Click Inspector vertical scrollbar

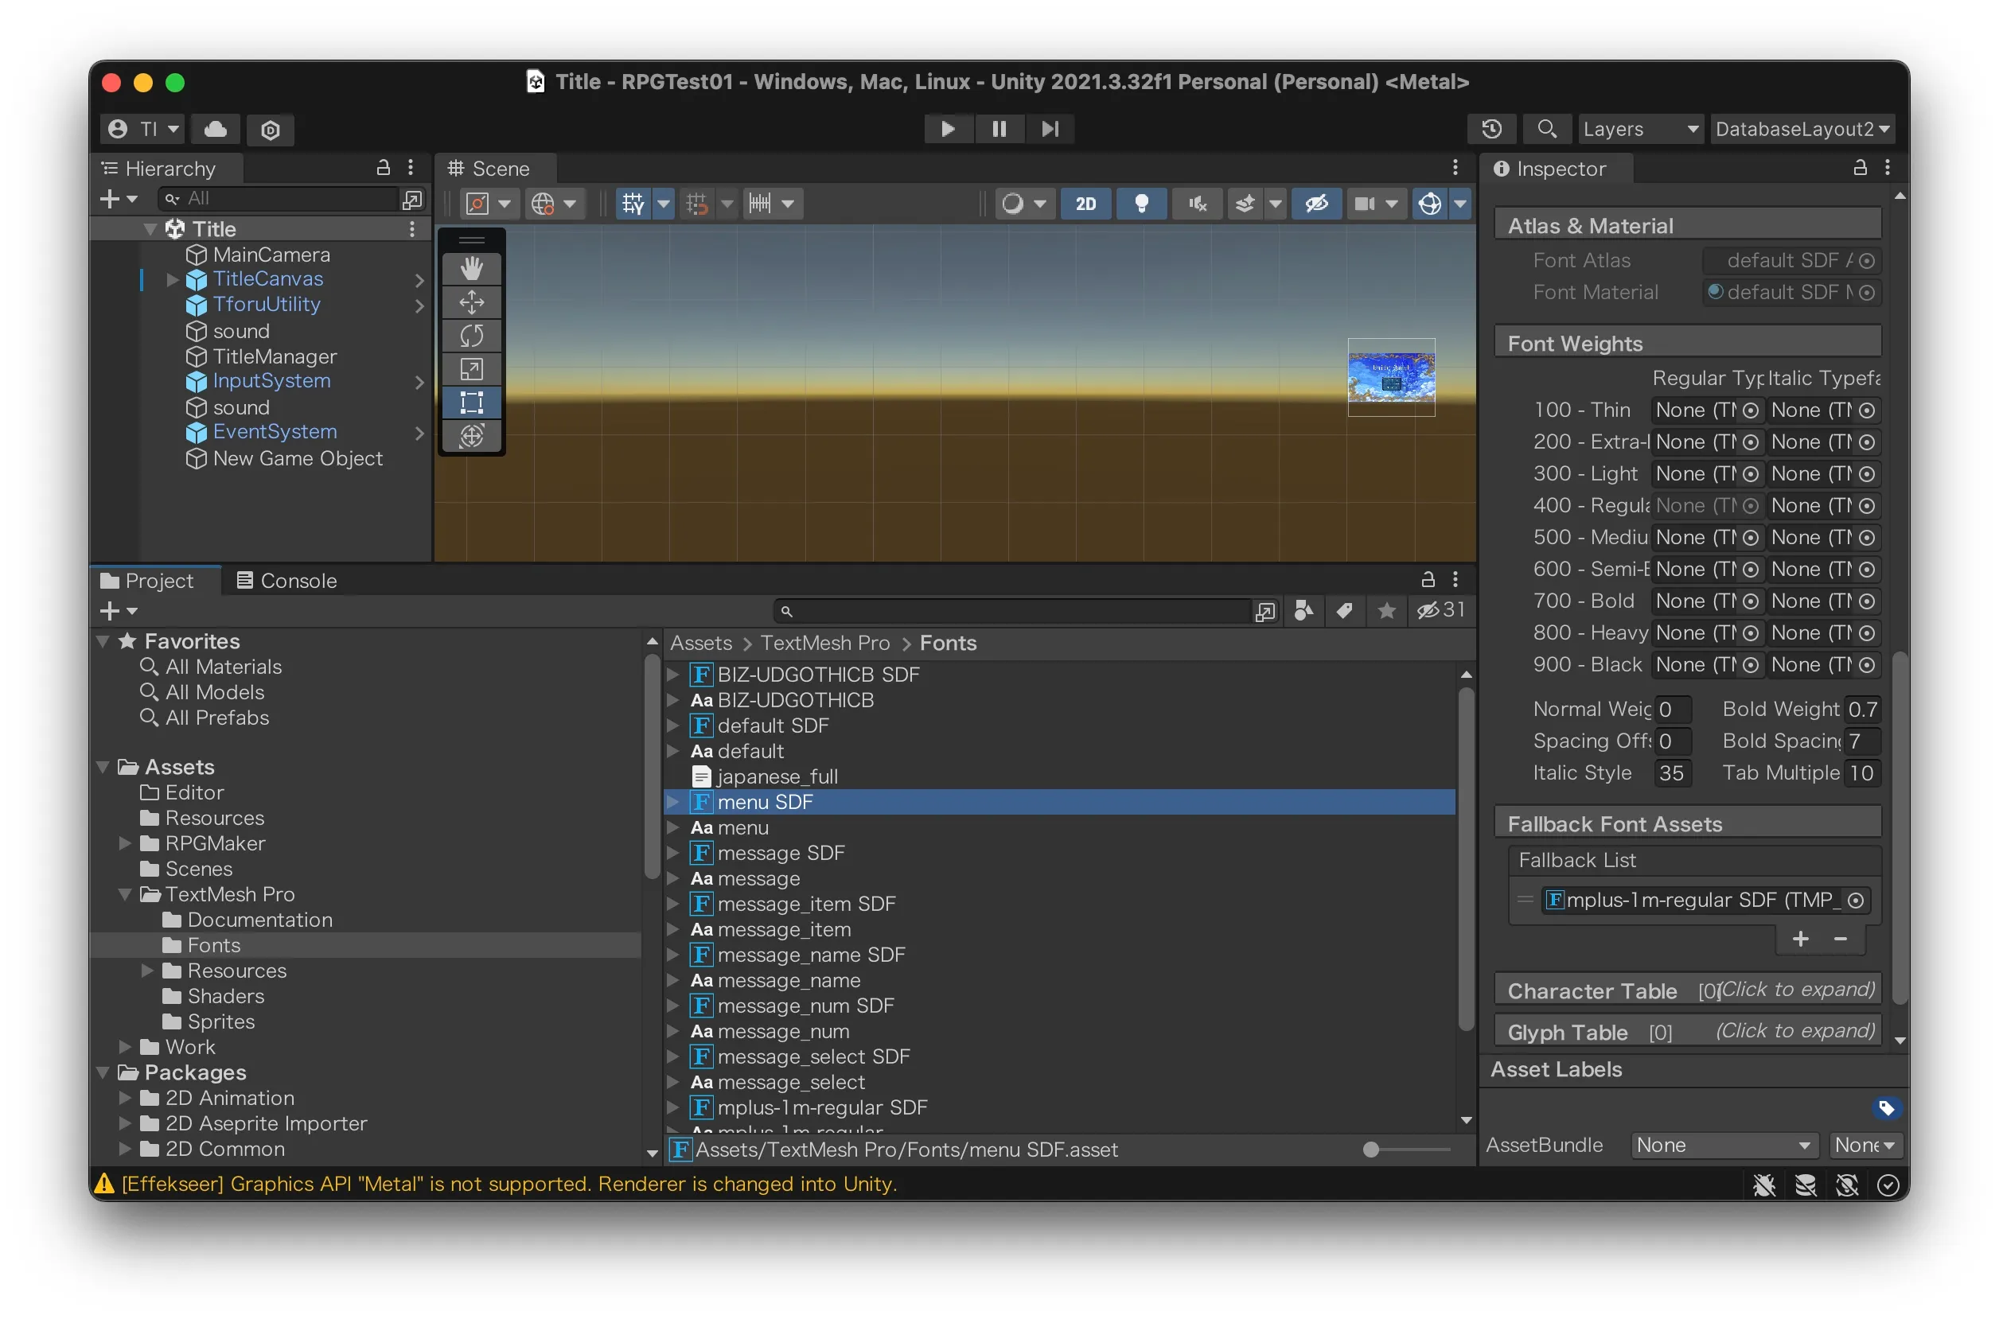1899,827
